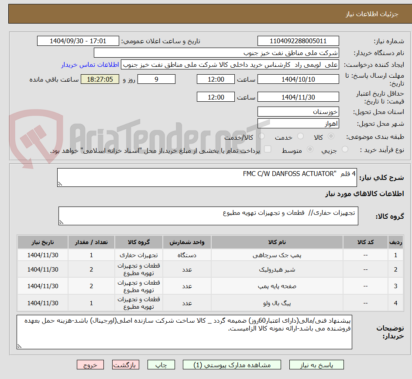412x379 pixels.
Task: Click item name صفحه پایه پمپ
Action: click(277, 286)
